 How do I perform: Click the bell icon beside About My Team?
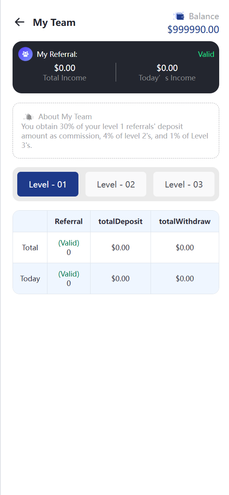(x=29, y=116)
